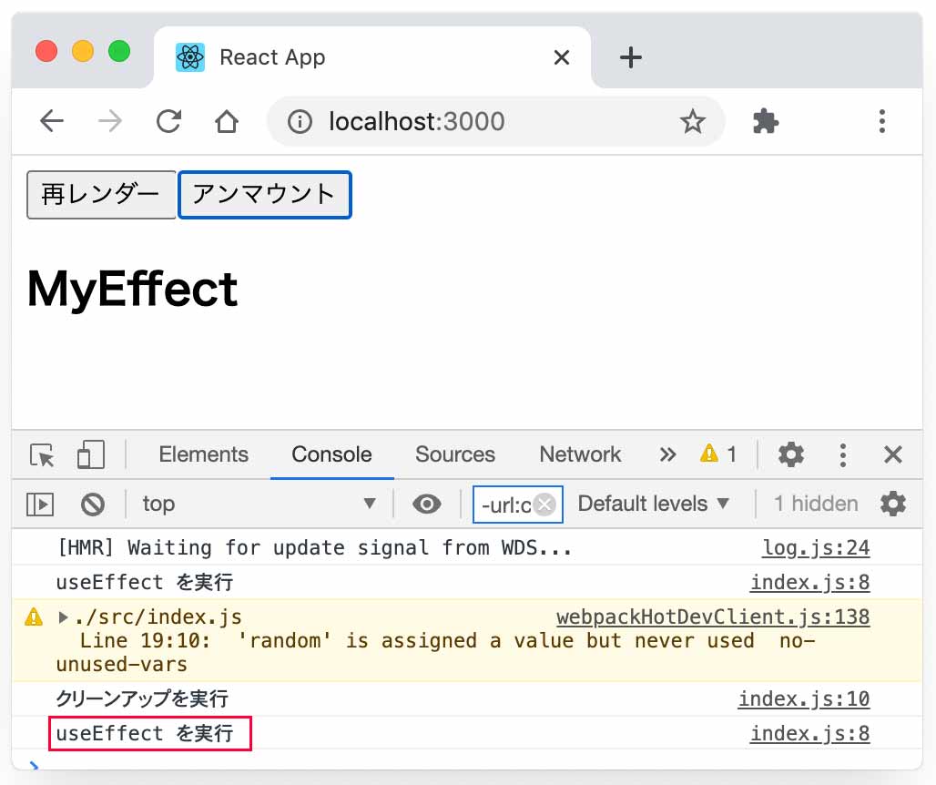Open DevTools settings gear icon
Image resolution: width=936 pixels, height=785 pixels.
pos(791,454)
